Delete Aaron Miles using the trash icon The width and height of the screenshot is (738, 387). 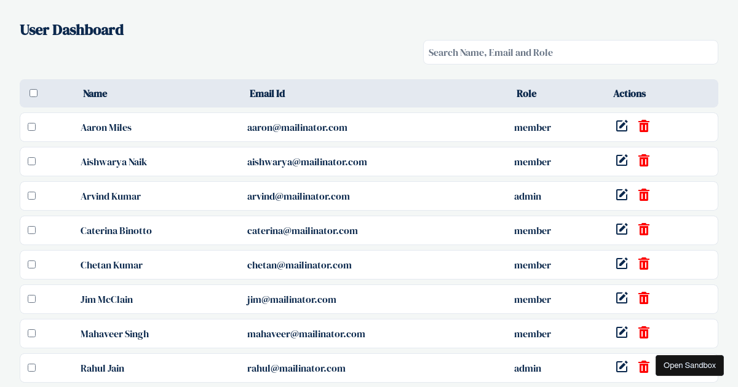(x=644, y=127)
